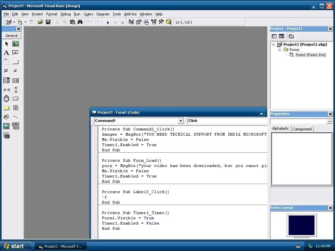Click the clock showing 12:49 PM
Viewport: 335px width, 251px height.
323,246
